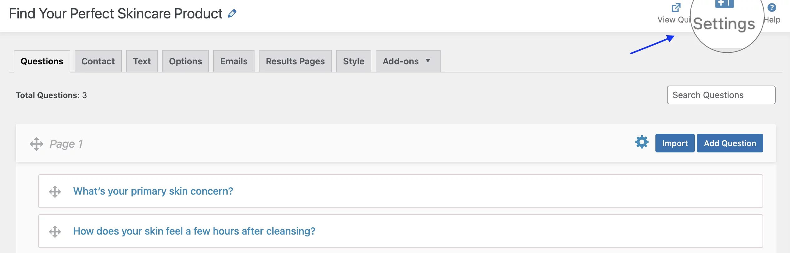Edit quiz name with pencil icon
This screenshot has height=253, width=790.
coord(232,13)
